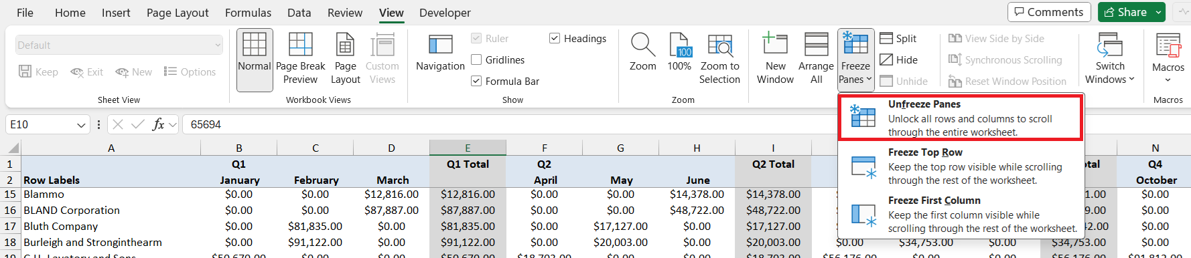Open the Page Layout tab
This screenshot has width=1191, height=258.
pos(178,13)
